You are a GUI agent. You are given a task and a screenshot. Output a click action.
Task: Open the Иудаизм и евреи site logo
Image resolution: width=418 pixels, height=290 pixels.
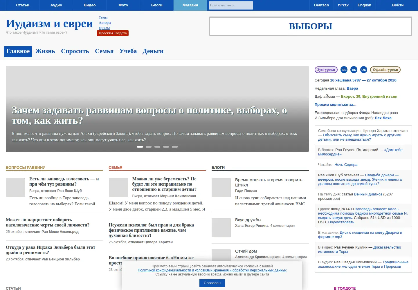point(49,24)
